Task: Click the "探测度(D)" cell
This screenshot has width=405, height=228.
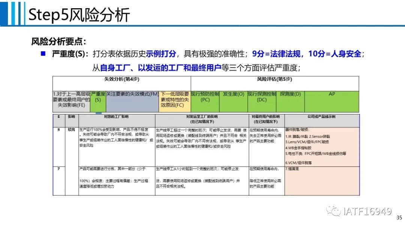Action: tap(290, 102)
